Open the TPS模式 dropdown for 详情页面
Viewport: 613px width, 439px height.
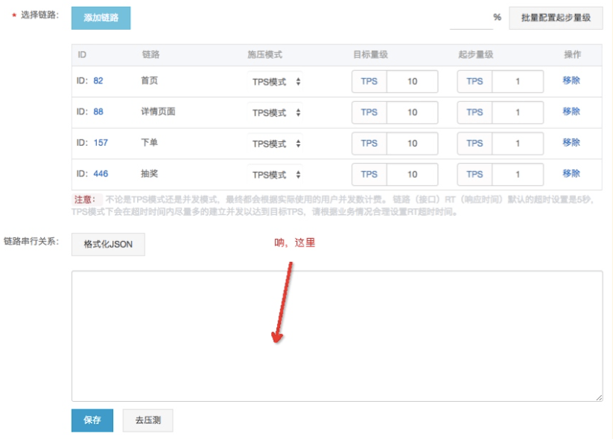276,112
